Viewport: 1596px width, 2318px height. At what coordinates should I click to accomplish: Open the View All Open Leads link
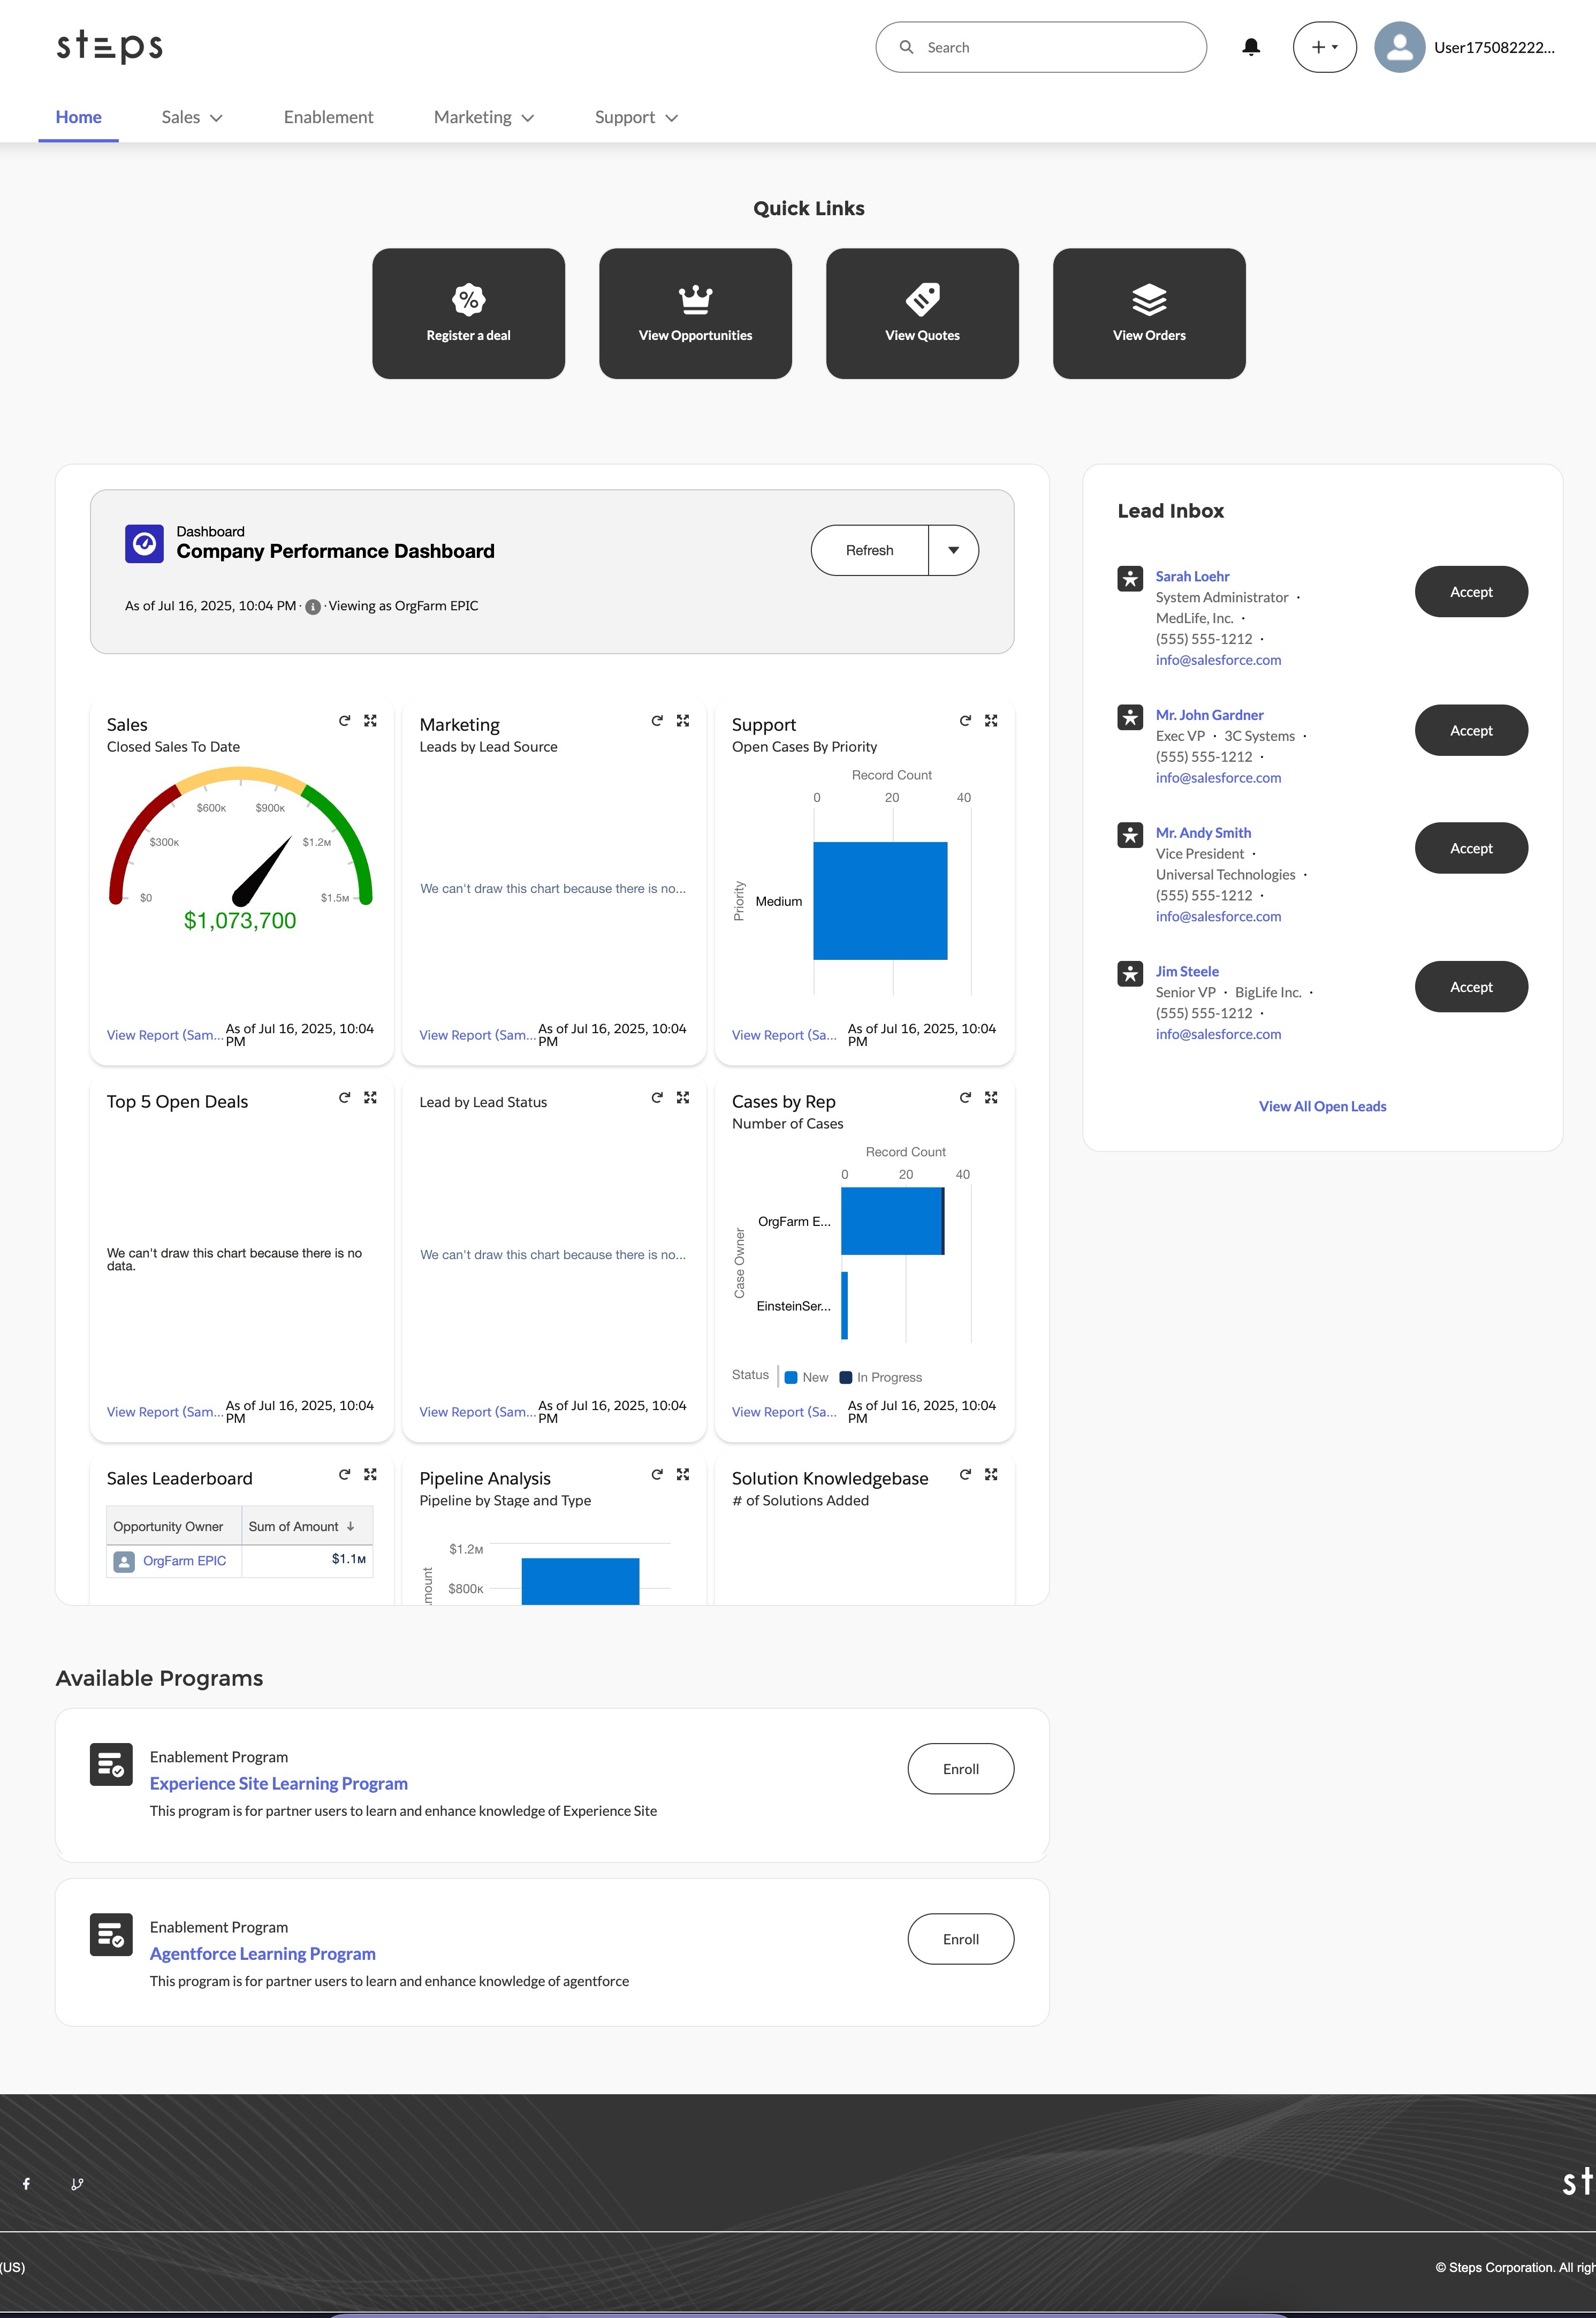(x=1321, y=1106)
